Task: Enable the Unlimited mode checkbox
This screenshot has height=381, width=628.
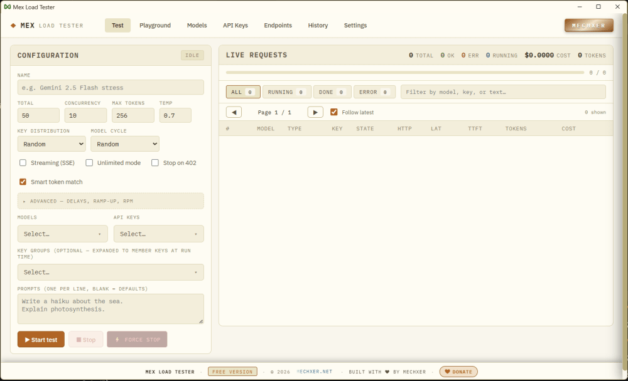Action: pyautogui.click(x=89, y=163)
